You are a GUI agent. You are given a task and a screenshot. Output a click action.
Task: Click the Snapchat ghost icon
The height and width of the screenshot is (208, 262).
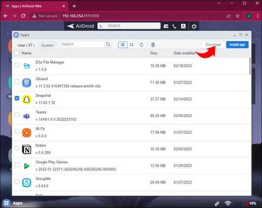coord(27,99)
